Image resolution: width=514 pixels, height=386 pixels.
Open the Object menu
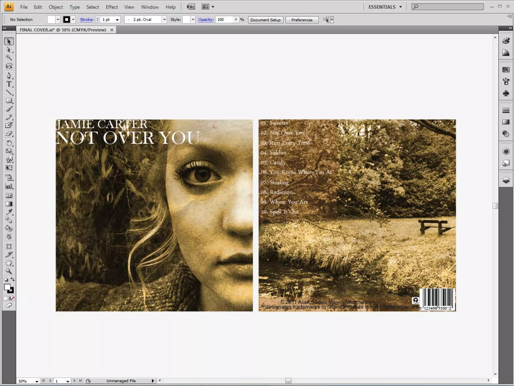click(56, 7)
